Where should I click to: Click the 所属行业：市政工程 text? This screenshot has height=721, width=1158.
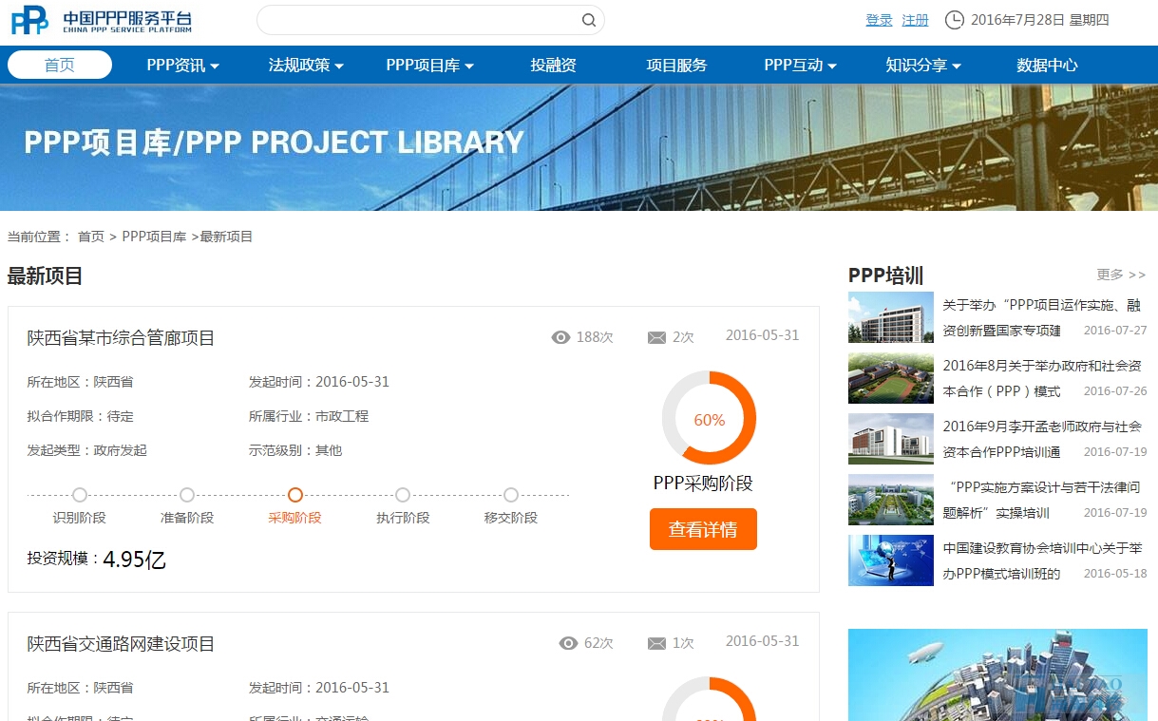309,416
